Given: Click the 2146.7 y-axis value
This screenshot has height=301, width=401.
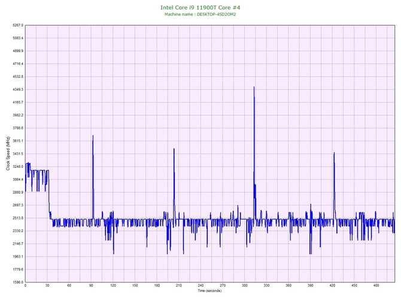Looking at the screenshot, I should (18, 243).
